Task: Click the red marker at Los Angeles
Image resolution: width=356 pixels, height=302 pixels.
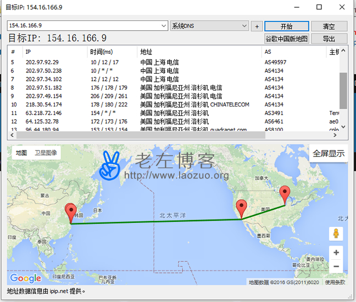Action: click(241, 209)
